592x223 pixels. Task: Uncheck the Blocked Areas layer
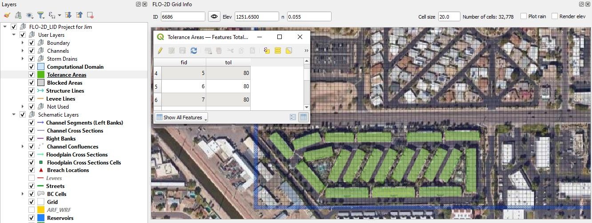pyautogui.click(x=32, y=83)
